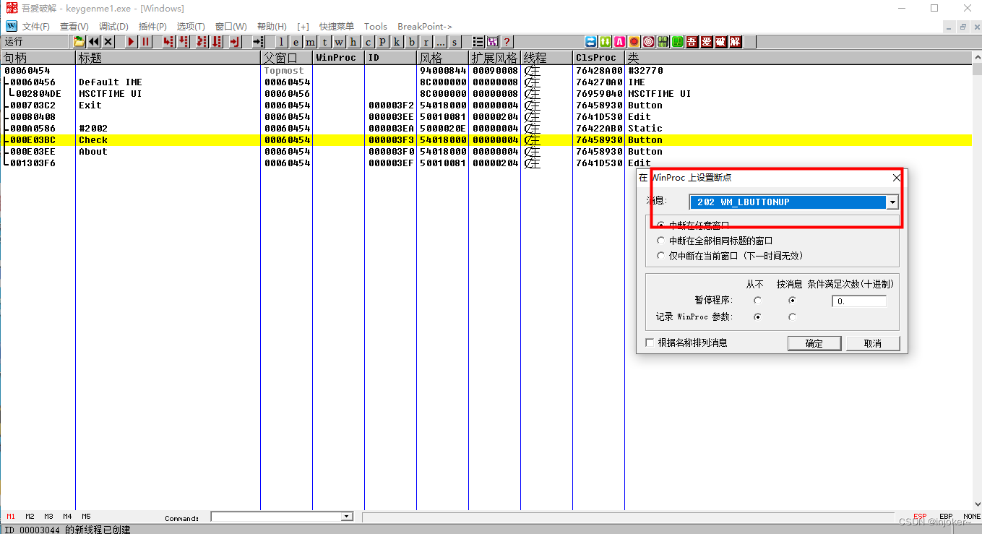Open source 's' toolbar button
Image resolution: width=982 pixels, height=534 pixels.
point(455,42)
